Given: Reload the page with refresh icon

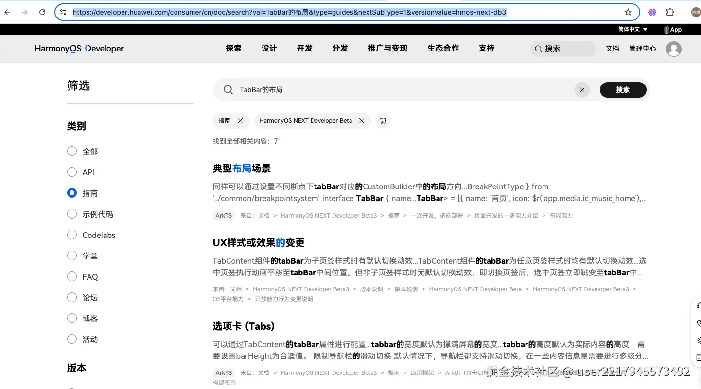Looking at the screenshot, I should click(x=42, y=12).
